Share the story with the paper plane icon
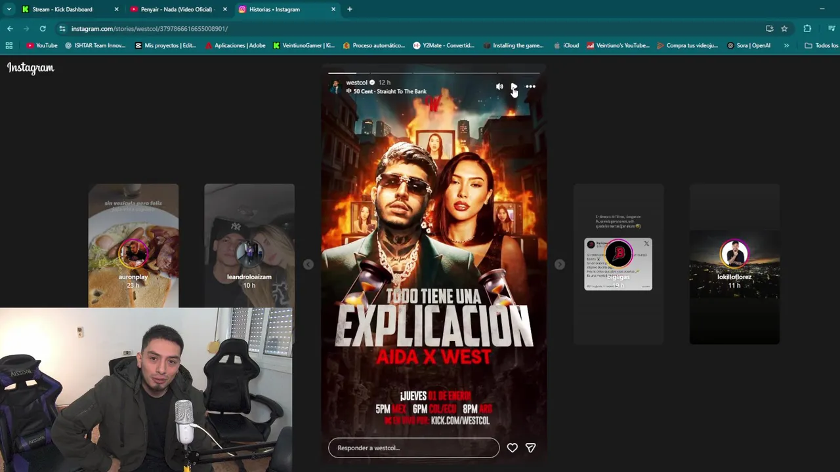 click(x=530, y=448)
